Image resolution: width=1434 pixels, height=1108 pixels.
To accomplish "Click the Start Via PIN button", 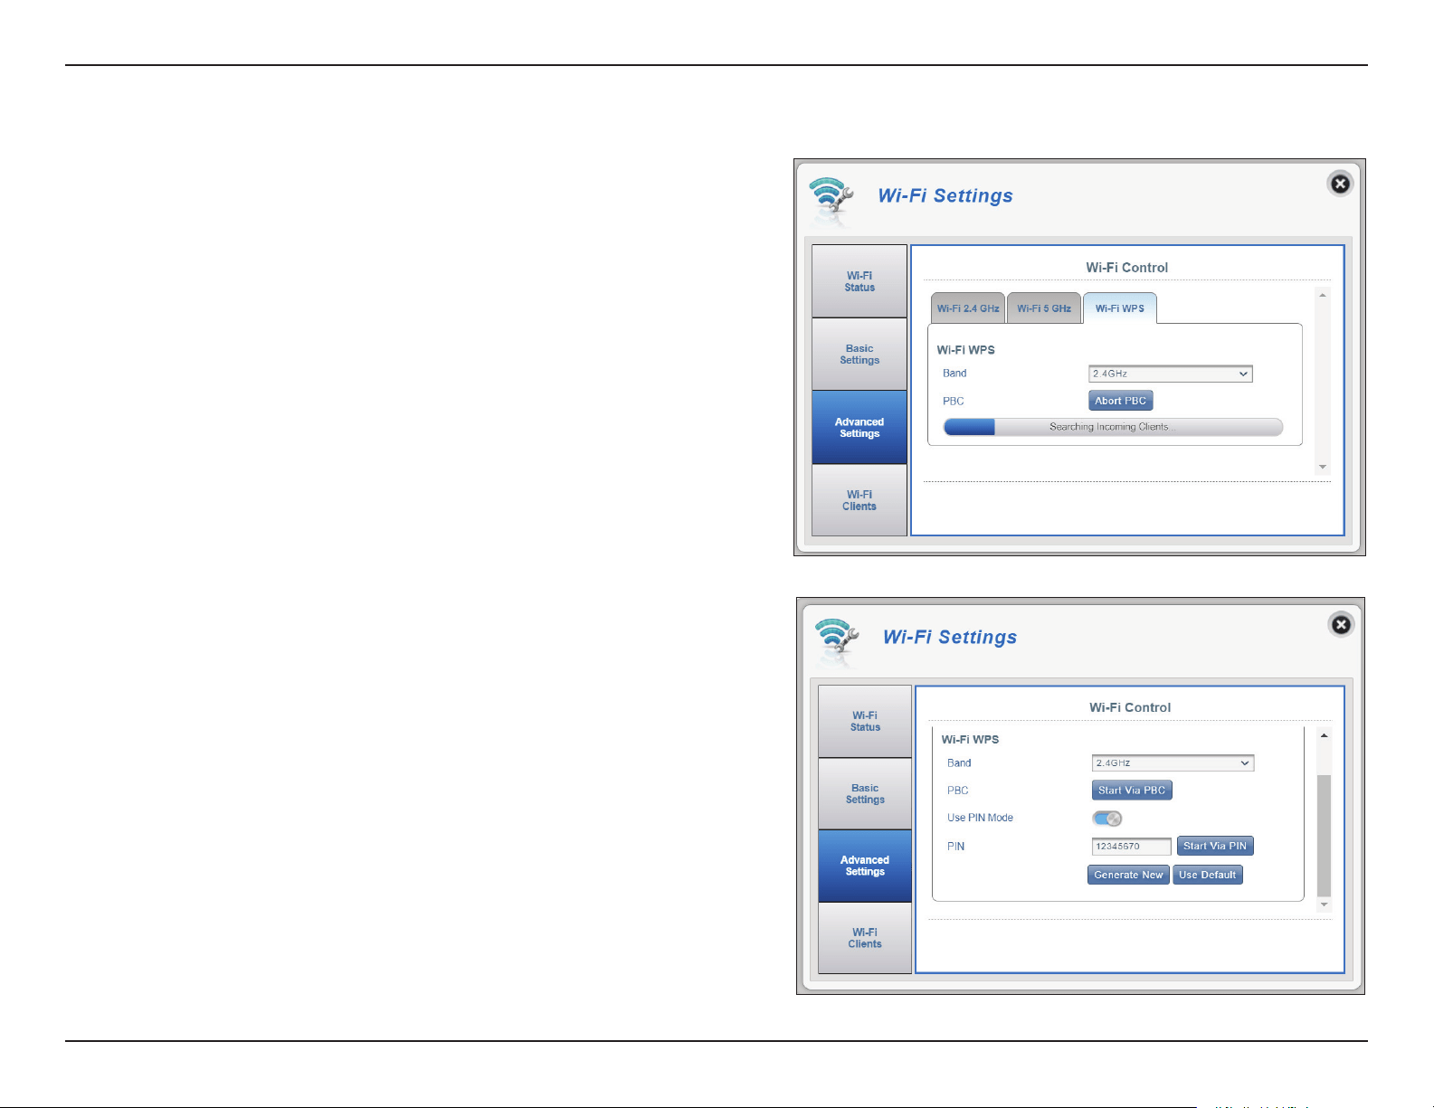I will pyautogui.click(x=1215, y=847).
